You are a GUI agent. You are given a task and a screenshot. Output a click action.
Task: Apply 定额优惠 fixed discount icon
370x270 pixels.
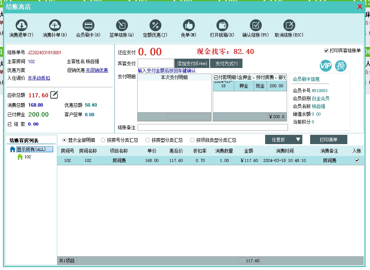tap(155, 25)
